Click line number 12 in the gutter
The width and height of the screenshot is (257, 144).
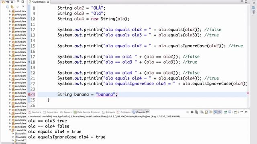coord(33,30)
